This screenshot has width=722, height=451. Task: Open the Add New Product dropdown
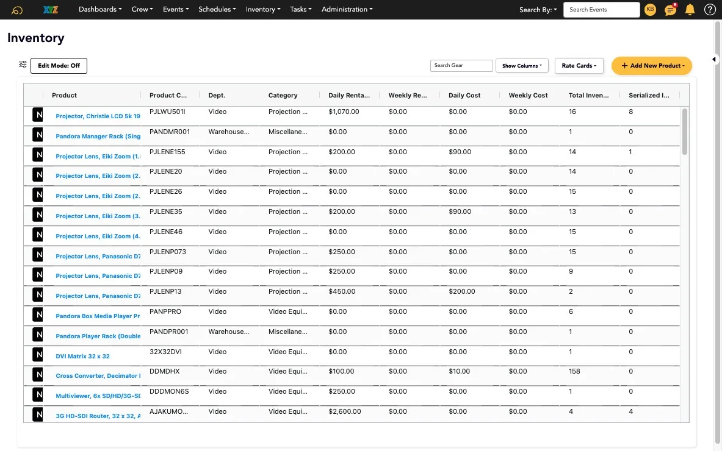(x=651, y=65)
